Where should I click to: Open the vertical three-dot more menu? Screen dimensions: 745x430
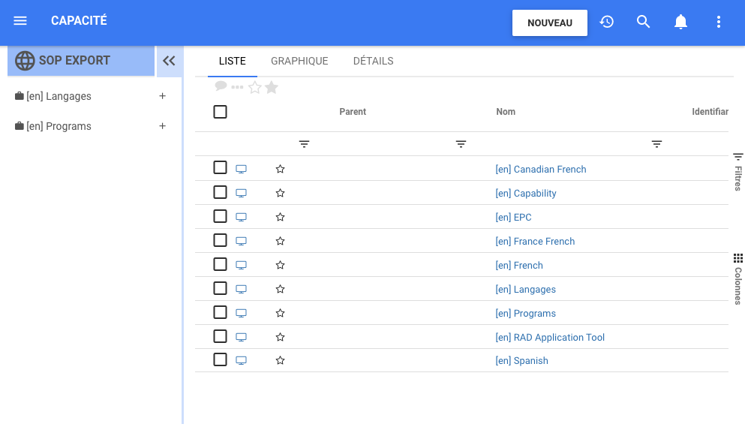pyautogui.click(x=719, y=22)
